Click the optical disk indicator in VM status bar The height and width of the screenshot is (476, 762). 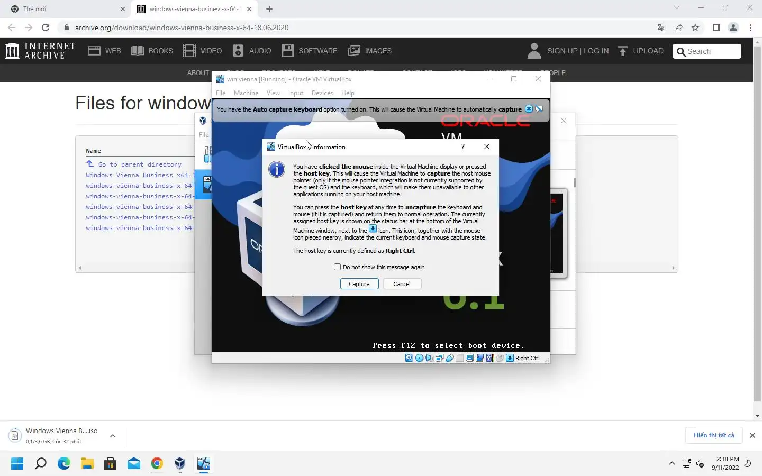tap(419, 358)
